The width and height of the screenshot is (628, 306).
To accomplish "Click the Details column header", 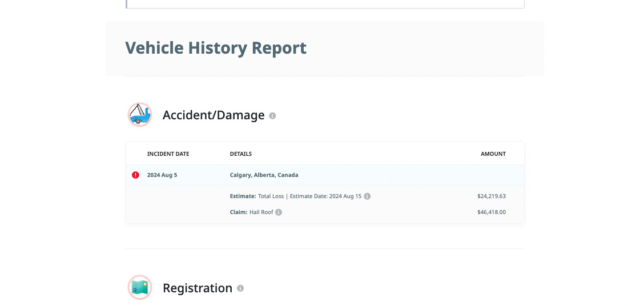I will click(240, 154).
